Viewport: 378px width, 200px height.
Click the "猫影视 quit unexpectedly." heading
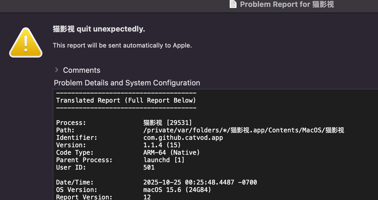99,29
